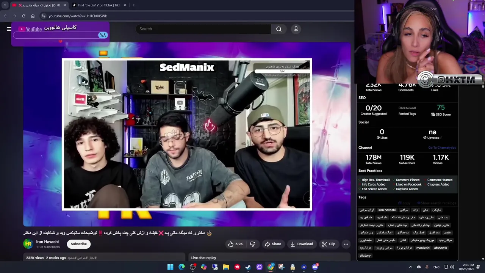Click in the YouTube search field
485x273 pixels.
203,29
